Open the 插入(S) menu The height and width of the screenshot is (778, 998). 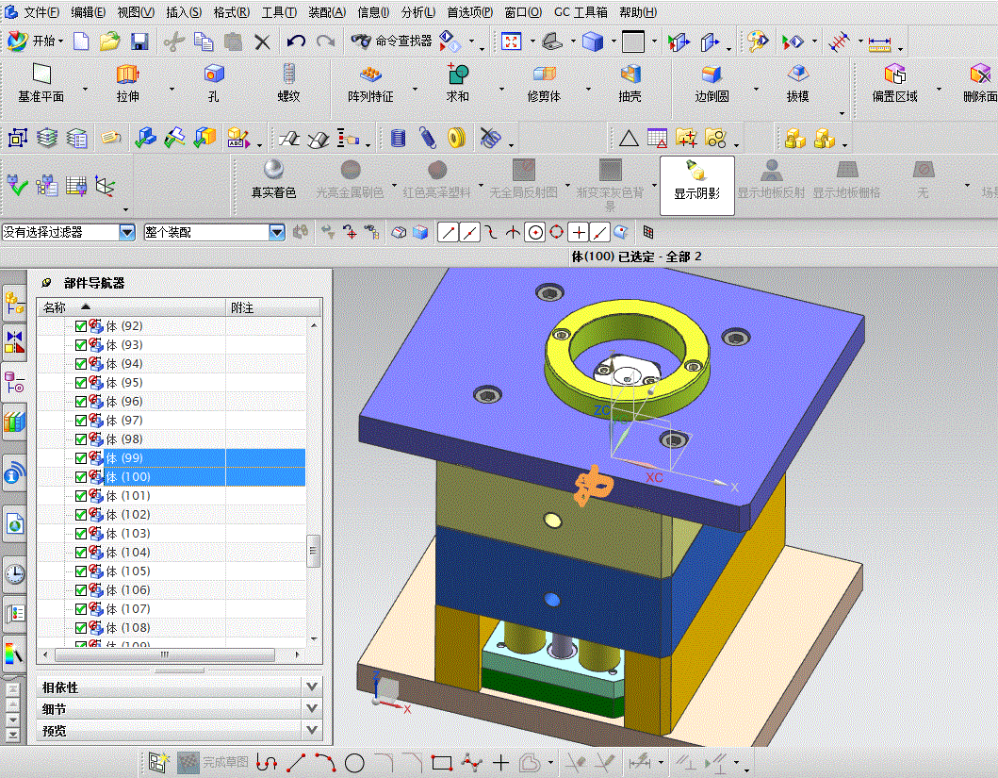184,12
